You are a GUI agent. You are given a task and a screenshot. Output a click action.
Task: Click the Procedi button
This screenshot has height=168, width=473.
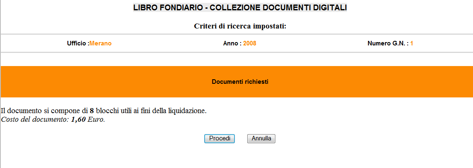click(x=220, y=139)
